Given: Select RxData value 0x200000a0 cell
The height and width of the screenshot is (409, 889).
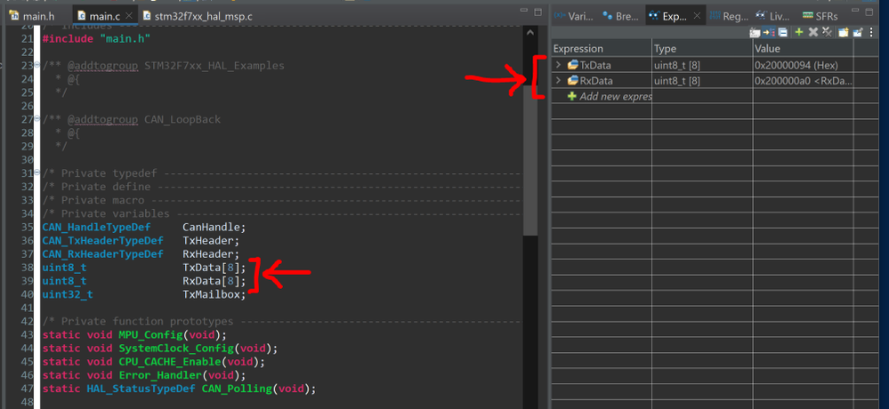Looking at the screenshot, I should [803, 81].
